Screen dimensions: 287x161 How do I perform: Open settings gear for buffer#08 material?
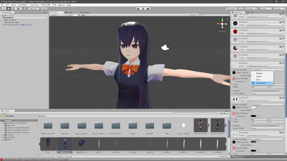click(283, 132)
